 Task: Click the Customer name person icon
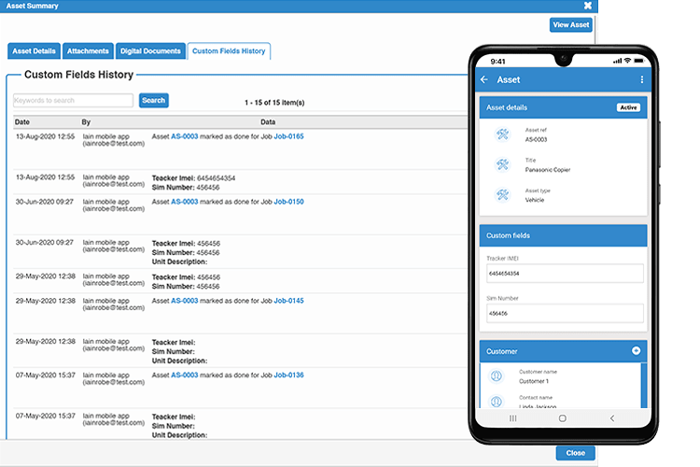497,376
